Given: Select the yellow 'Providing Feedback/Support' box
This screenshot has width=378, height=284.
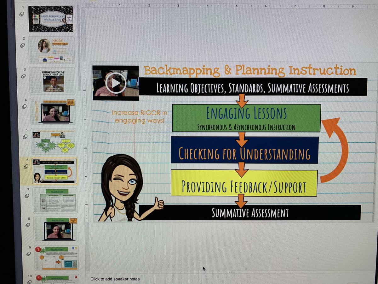Looking at the screenshot, I should (244, 183).
